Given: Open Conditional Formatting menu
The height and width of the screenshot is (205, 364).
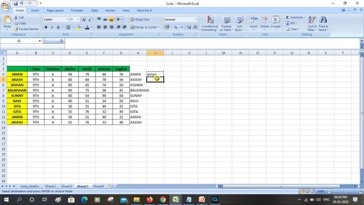Looking at the screenshot, I should (210, 23).
